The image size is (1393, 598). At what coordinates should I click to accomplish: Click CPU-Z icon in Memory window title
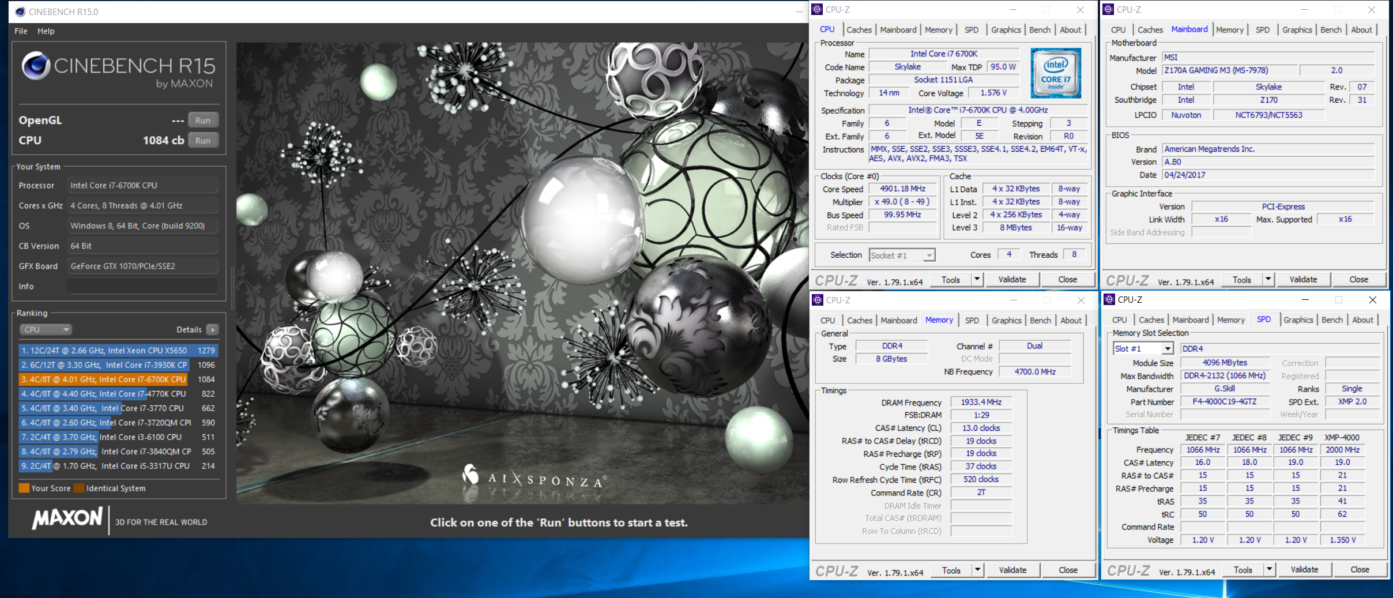tap(818, 300)
